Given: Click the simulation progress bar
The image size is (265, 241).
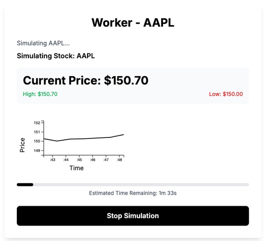Looking at the screenshot, I should point(132,185).
